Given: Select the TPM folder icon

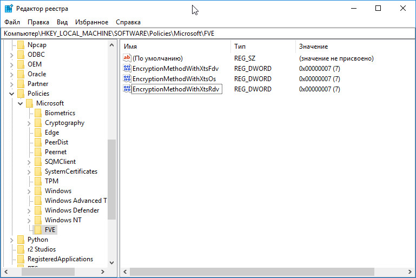Looking at the screenshot, I should pos(38,181).
